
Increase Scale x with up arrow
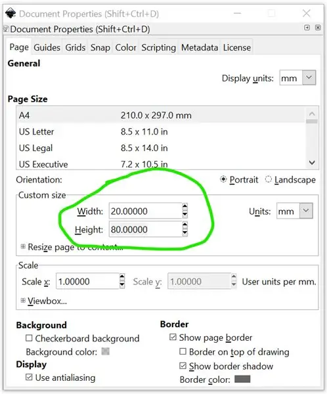122,277
